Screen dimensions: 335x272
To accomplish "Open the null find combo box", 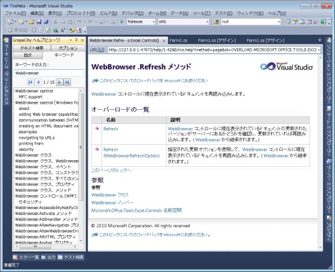I will click(x=251, y=21).
